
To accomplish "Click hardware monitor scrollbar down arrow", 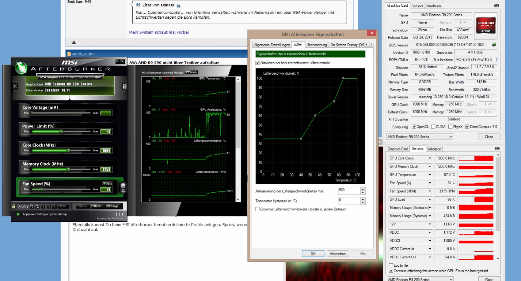I will tap(238, 199).
